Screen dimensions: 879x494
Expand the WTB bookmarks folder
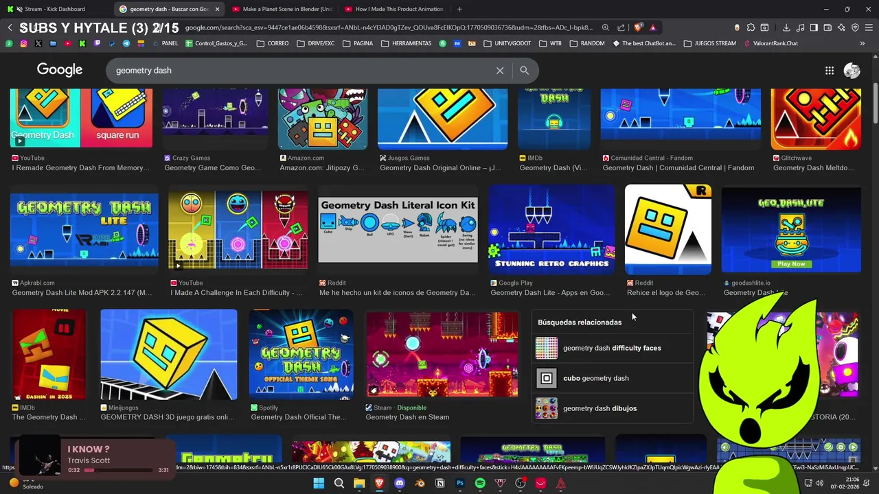click(x=550, y=43)
